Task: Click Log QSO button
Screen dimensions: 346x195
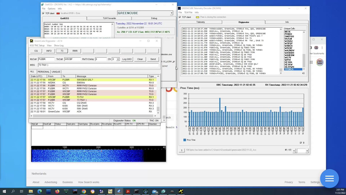Action: point(127,59)
